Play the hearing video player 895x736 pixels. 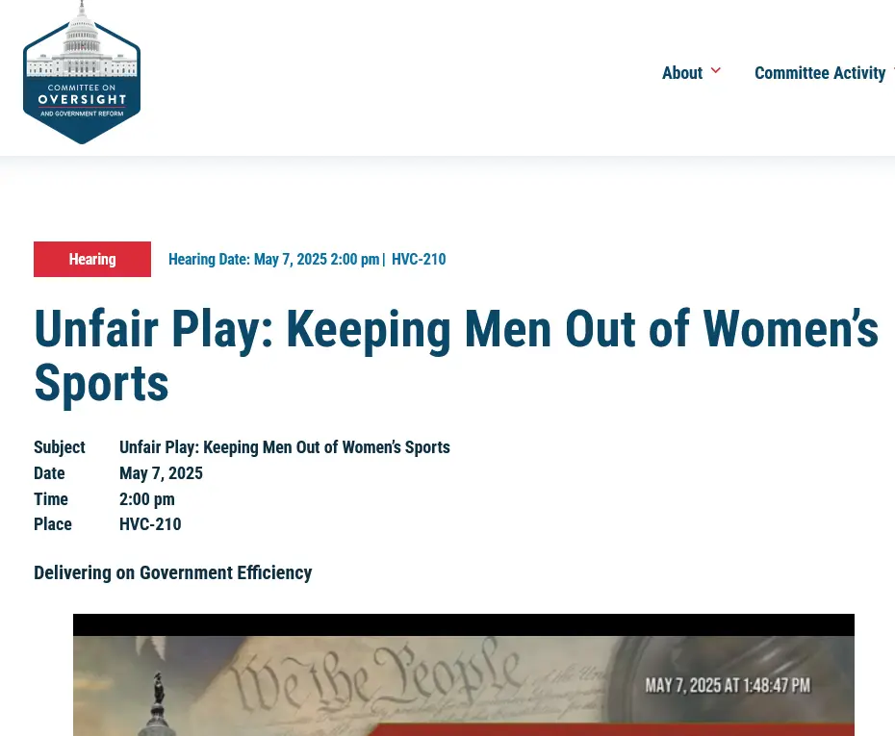(x=463, y=685)
